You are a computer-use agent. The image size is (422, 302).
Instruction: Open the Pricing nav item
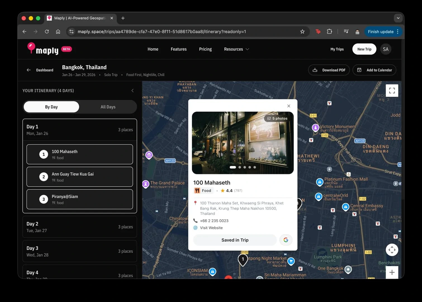[205, 49]
